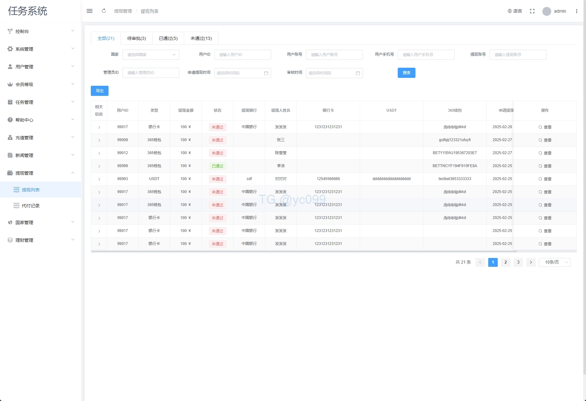
Task: Click the horizontal table scrollbar
Action: [304, 251]
